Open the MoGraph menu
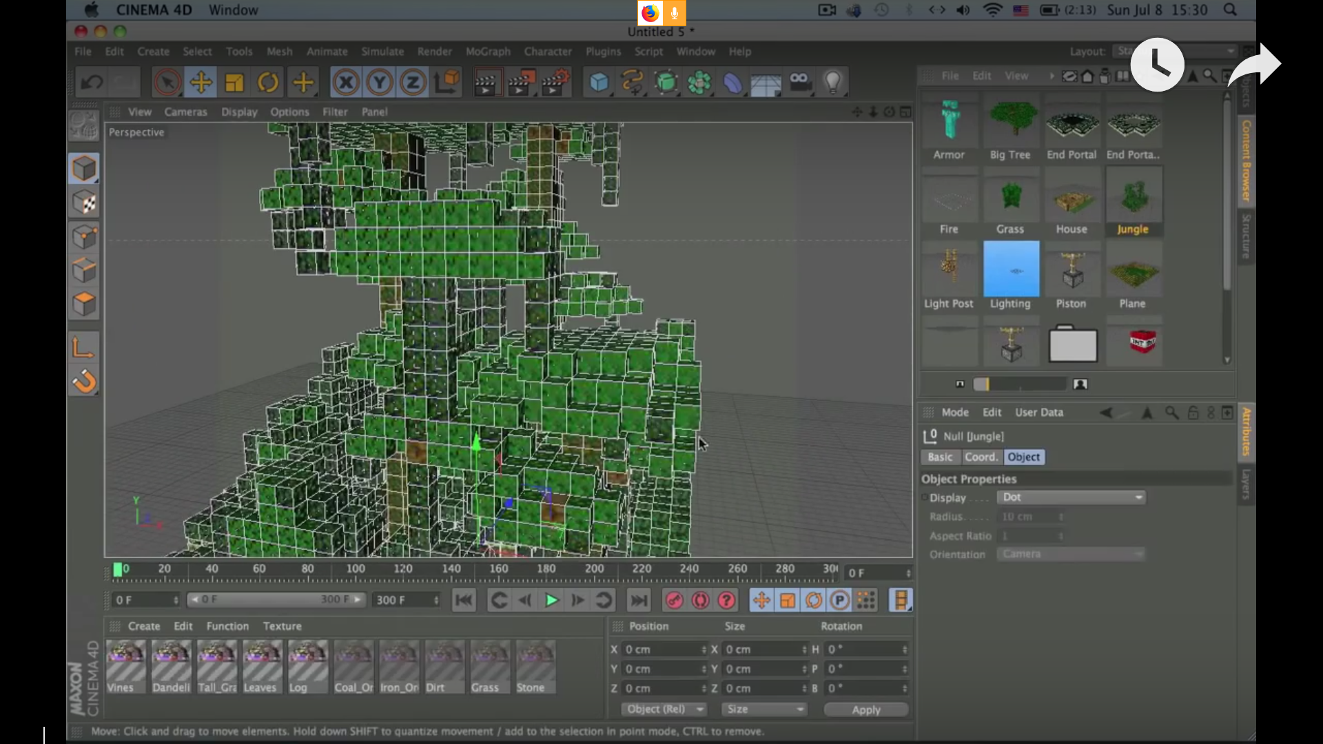Viewport: 1323px width, 744px height. point(488,52)
